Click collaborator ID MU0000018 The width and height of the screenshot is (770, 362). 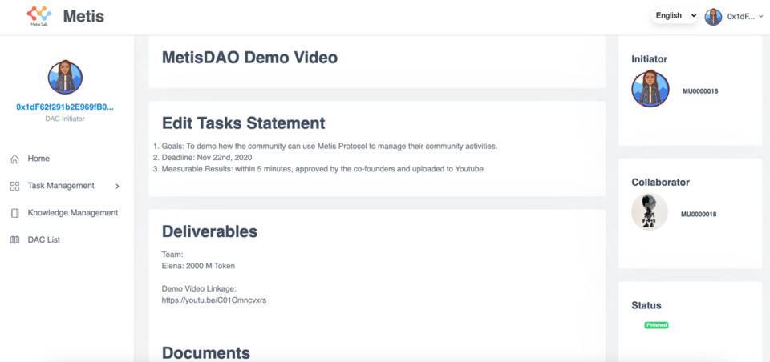tap(699, 214)
